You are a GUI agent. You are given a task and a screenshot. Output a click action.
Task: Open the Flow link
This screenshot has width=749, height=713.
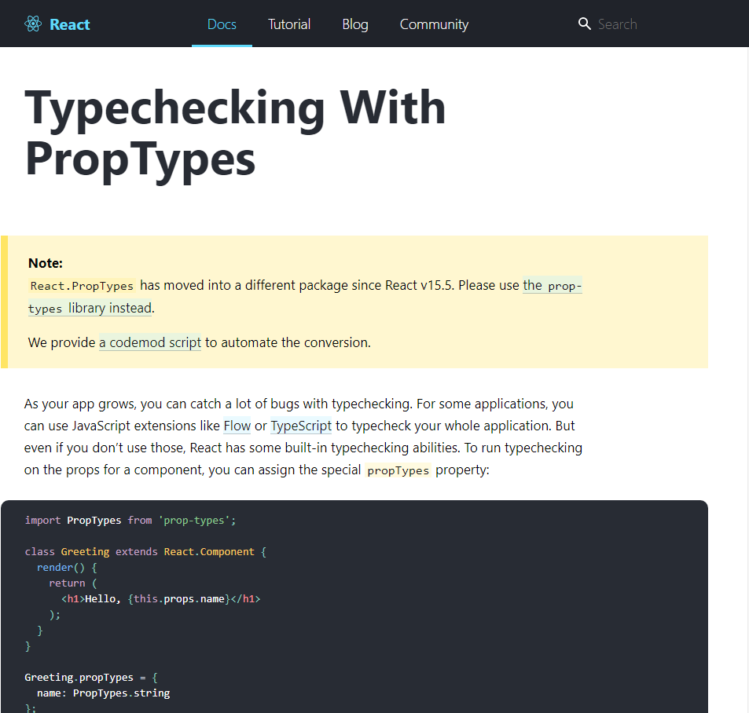pos(237,426)
